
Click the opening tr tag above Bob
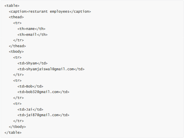click(x=17, y=81)
